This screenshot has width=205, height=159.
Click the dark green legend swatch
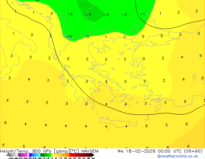click(x=42, y=155)
